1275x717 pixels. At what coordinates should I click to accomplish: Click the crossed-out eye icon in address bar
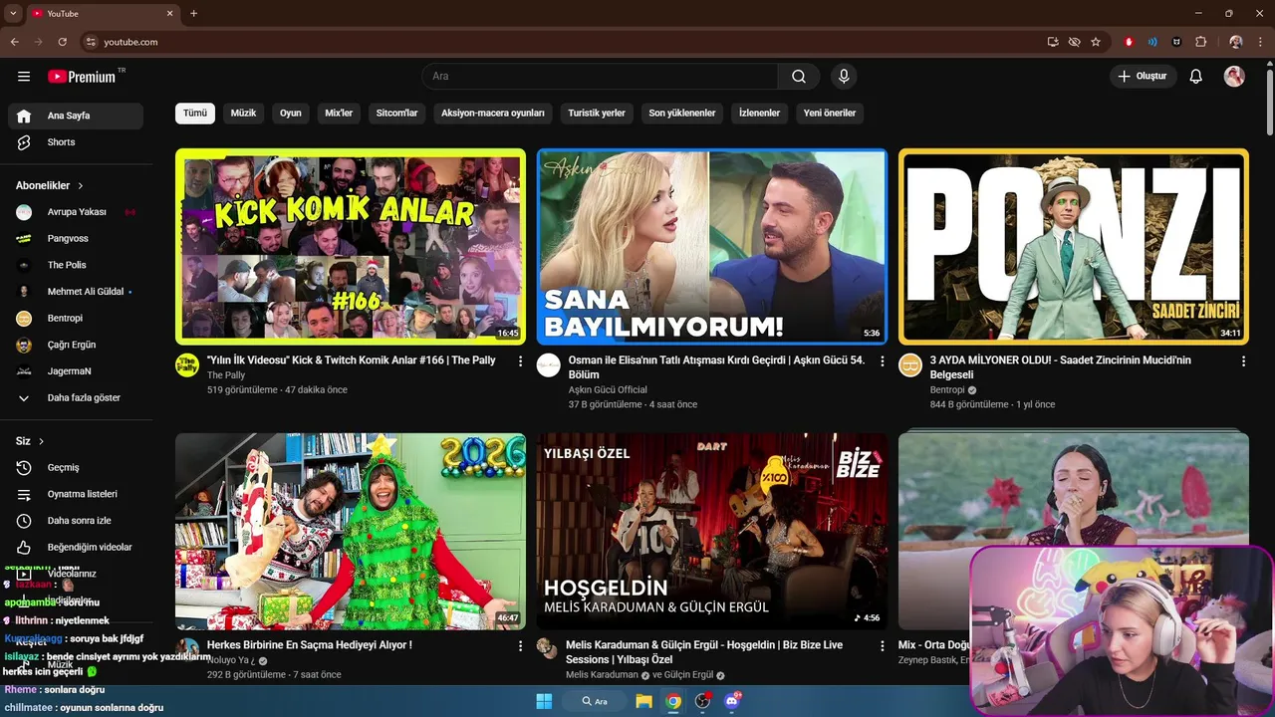1074,42
